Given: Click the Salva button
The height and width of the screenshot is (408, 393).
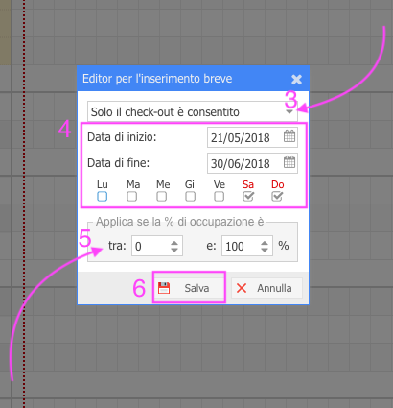Looking at the screenshot, I should 189,288.
